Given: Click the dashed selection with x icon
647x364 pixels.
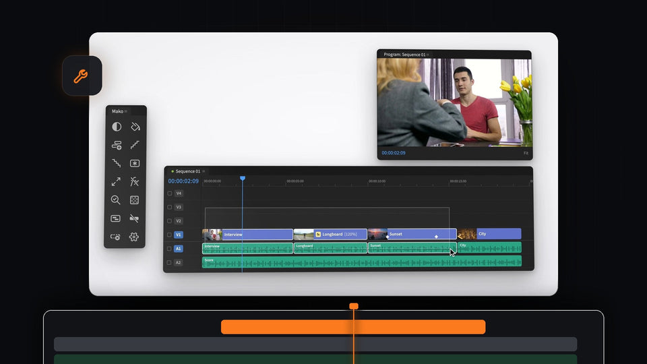Looking at the screenshot, I should 115,237.
